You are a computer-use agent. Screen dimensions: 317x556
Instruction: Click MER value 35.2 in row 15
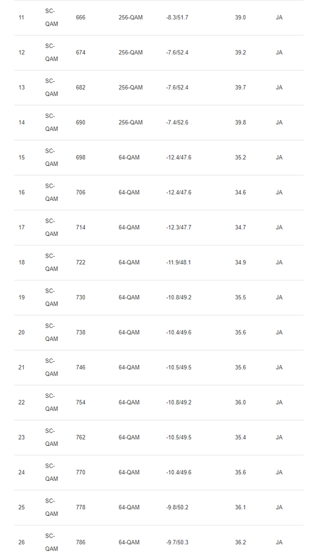point(240,158)
